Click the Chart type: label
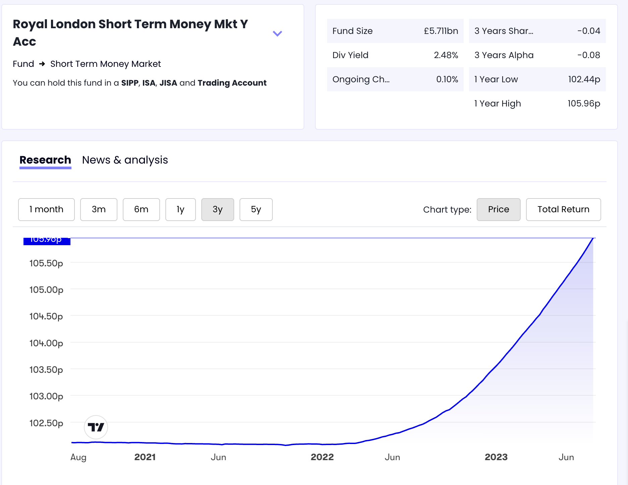Image resolution: width=628 pixels, height=485 pixels. click(447, 210)
